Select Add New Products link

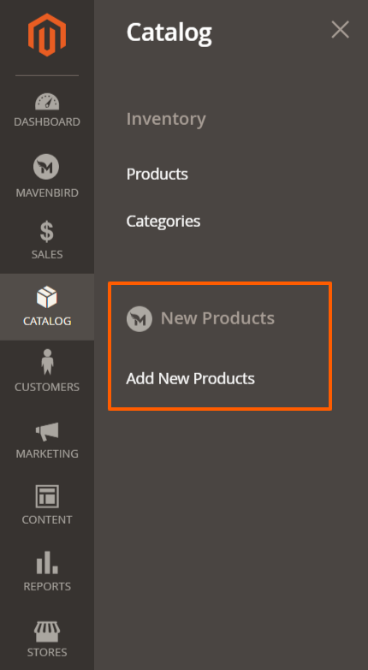(x=191, y=378)
